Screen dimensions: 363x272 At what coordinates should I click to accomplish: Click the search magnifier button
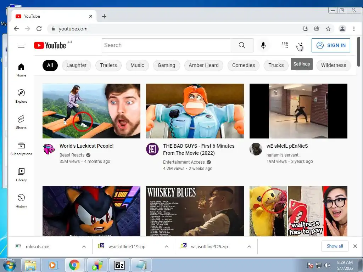point(242,45)
